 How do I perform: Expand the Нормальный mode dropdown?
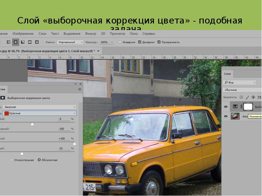tap(70, 42)
